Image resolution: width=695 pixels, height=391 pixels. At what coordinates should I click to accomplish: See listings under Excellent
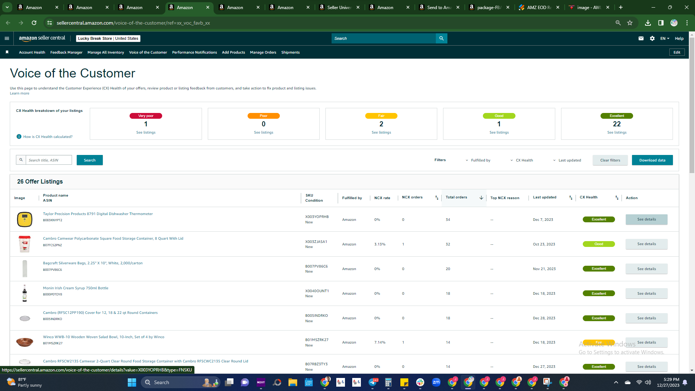[617, 133]
